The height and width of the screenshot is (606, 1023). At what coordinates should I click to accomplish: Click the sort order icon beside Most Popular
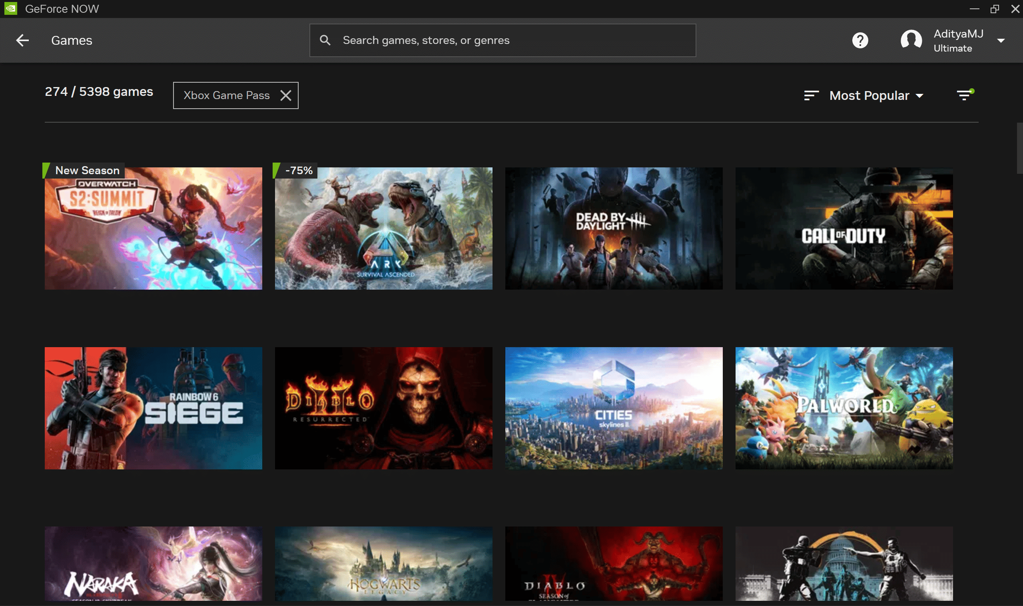point(811,95)
